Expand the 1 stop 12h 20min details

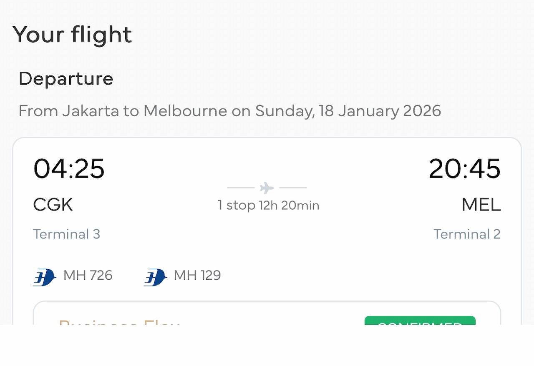point(268,206)
